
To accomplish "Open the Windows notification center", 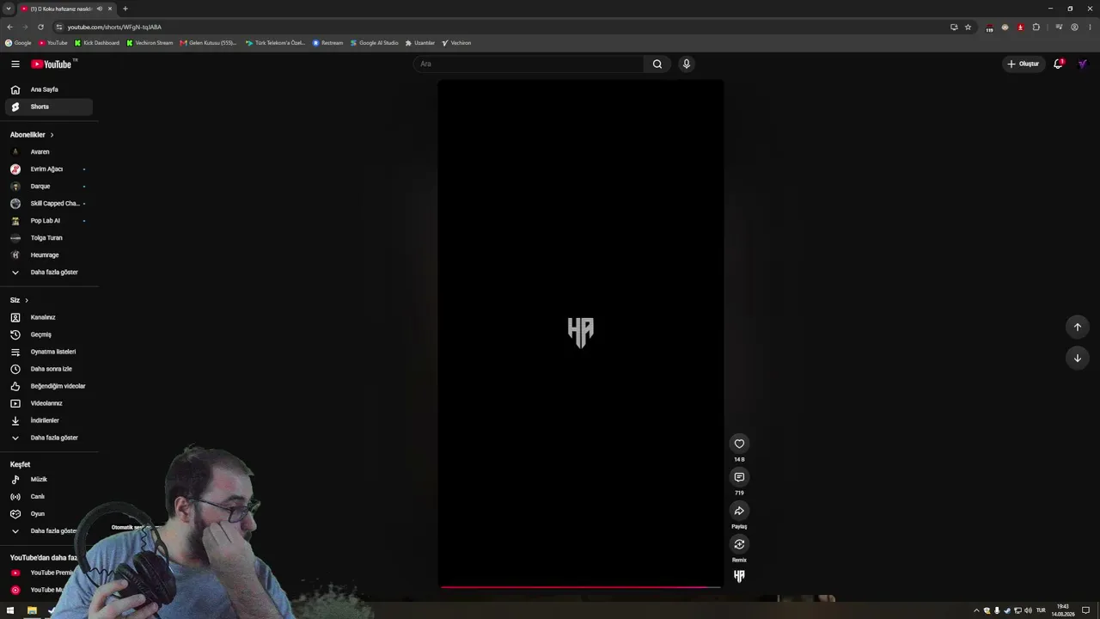I will [1085, 610].
